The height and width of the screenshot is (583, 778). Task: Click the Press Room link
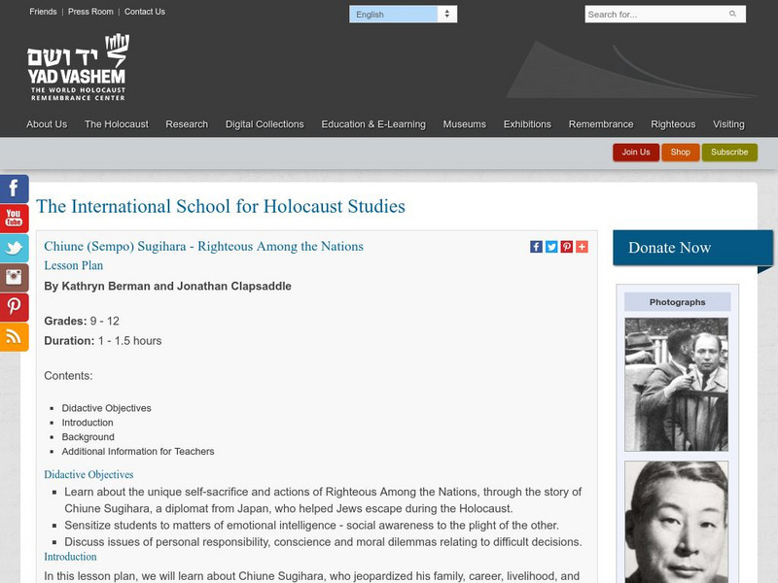[90, 12]
